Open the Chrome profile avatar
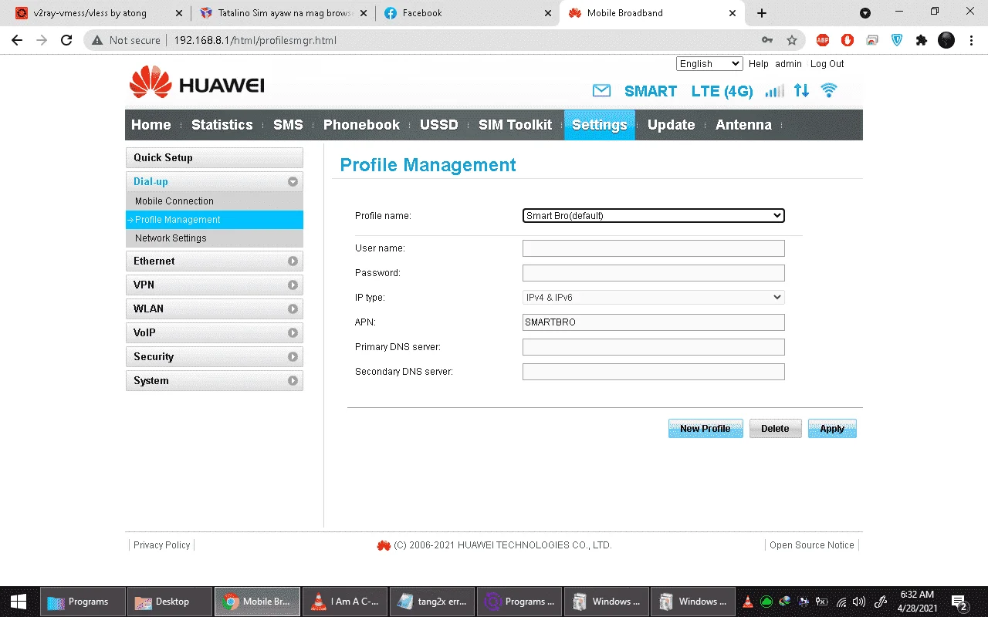 click(x=946, y=40)
